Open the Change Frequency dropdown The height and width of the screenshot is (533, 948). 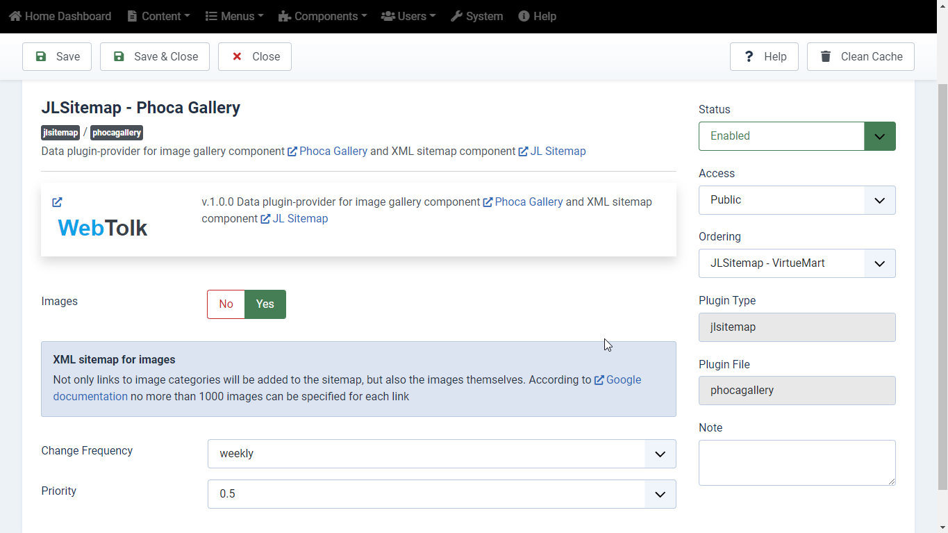coord(442,454)
